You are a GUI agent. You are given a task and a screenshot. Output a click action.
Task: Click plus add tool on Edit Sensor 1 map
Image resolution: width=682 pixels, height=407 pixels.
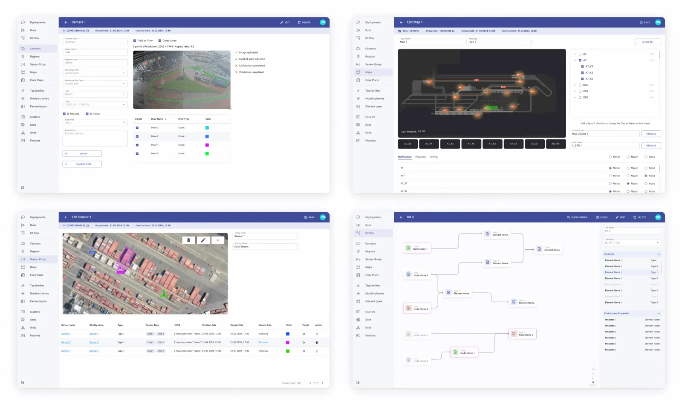[218, 240]
